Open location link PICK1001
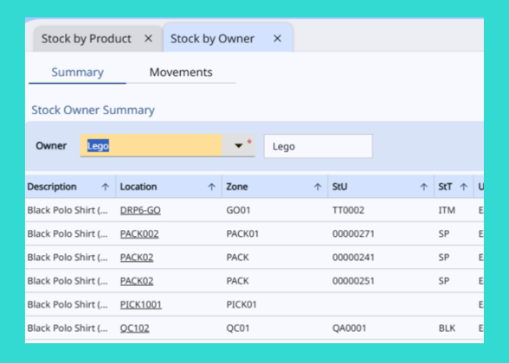 coord(141,304)
